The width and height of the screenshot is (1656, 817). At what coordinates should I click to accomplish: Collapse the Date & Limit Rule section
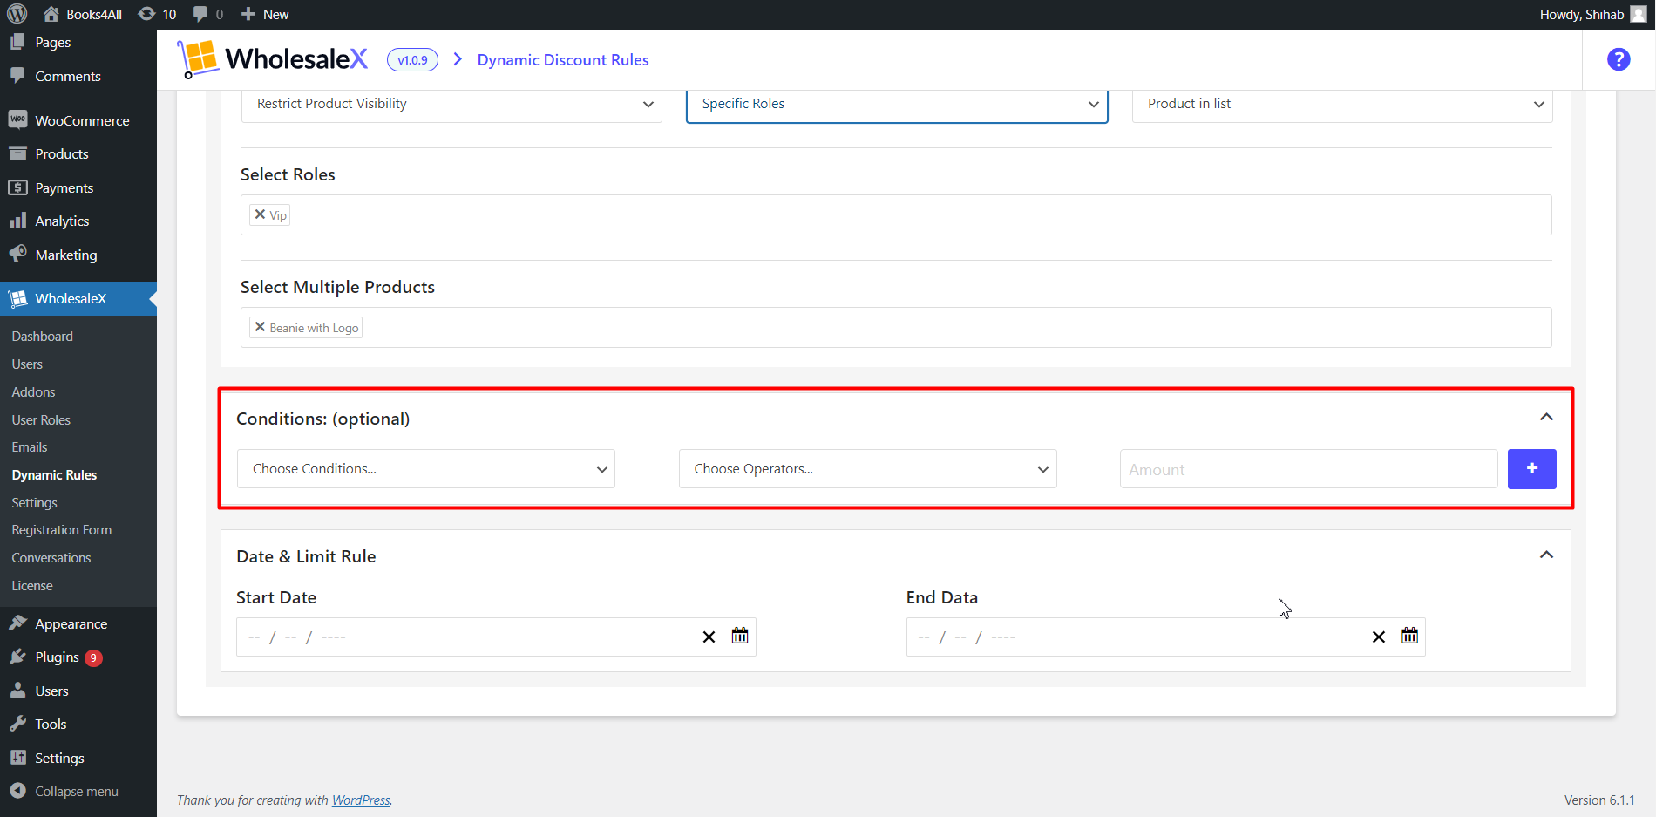1546,555
